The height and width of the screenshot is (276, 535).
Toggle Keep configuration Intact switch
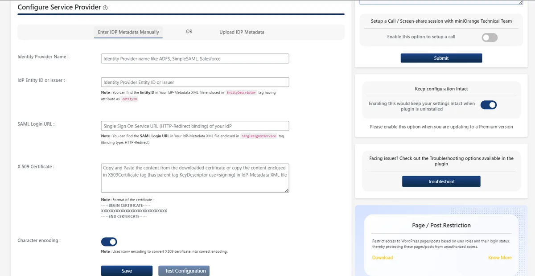(x=489, y=105)
